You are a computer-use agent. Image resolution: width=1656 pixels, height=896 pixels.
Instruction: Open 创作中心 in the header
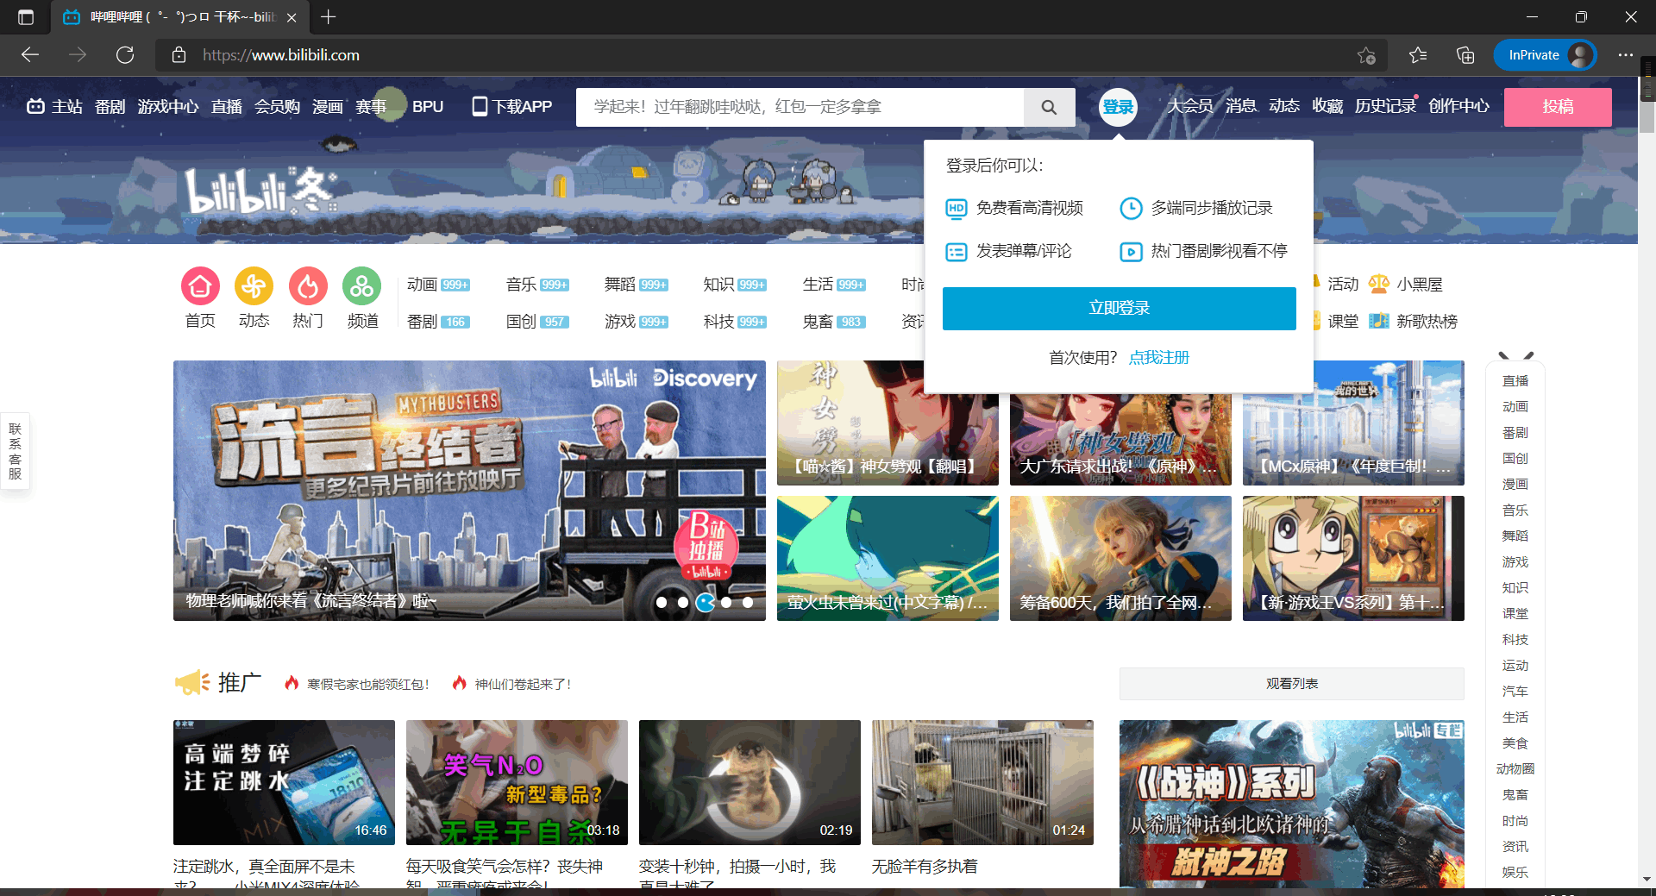pos(1458,105)
